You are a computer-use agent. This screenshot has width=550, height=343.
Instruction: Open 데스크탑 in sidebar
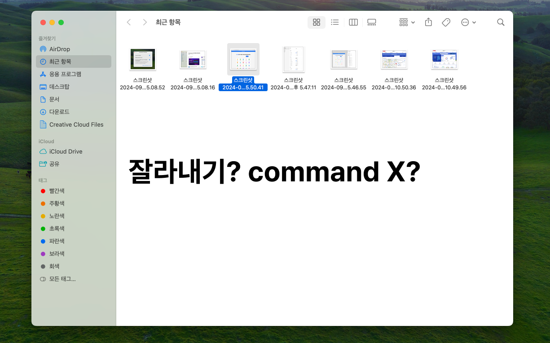point(74,87)
